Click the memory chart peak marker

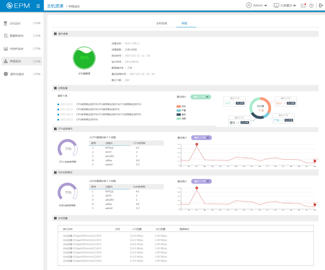(197, 188)
